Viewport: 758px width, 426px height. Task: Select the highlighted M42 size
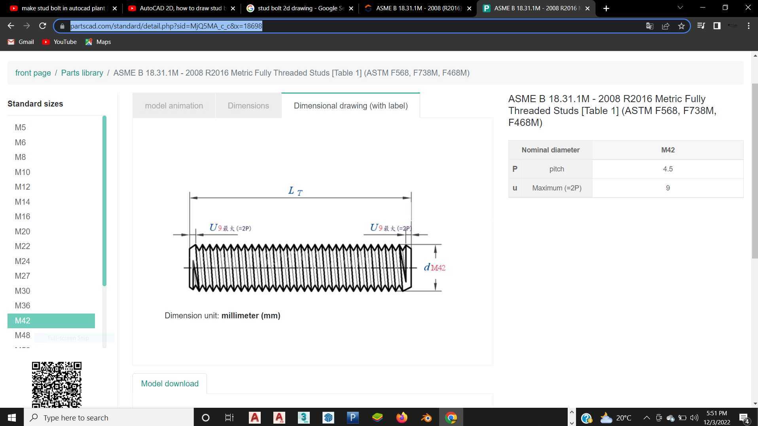[x=51, y=321]
